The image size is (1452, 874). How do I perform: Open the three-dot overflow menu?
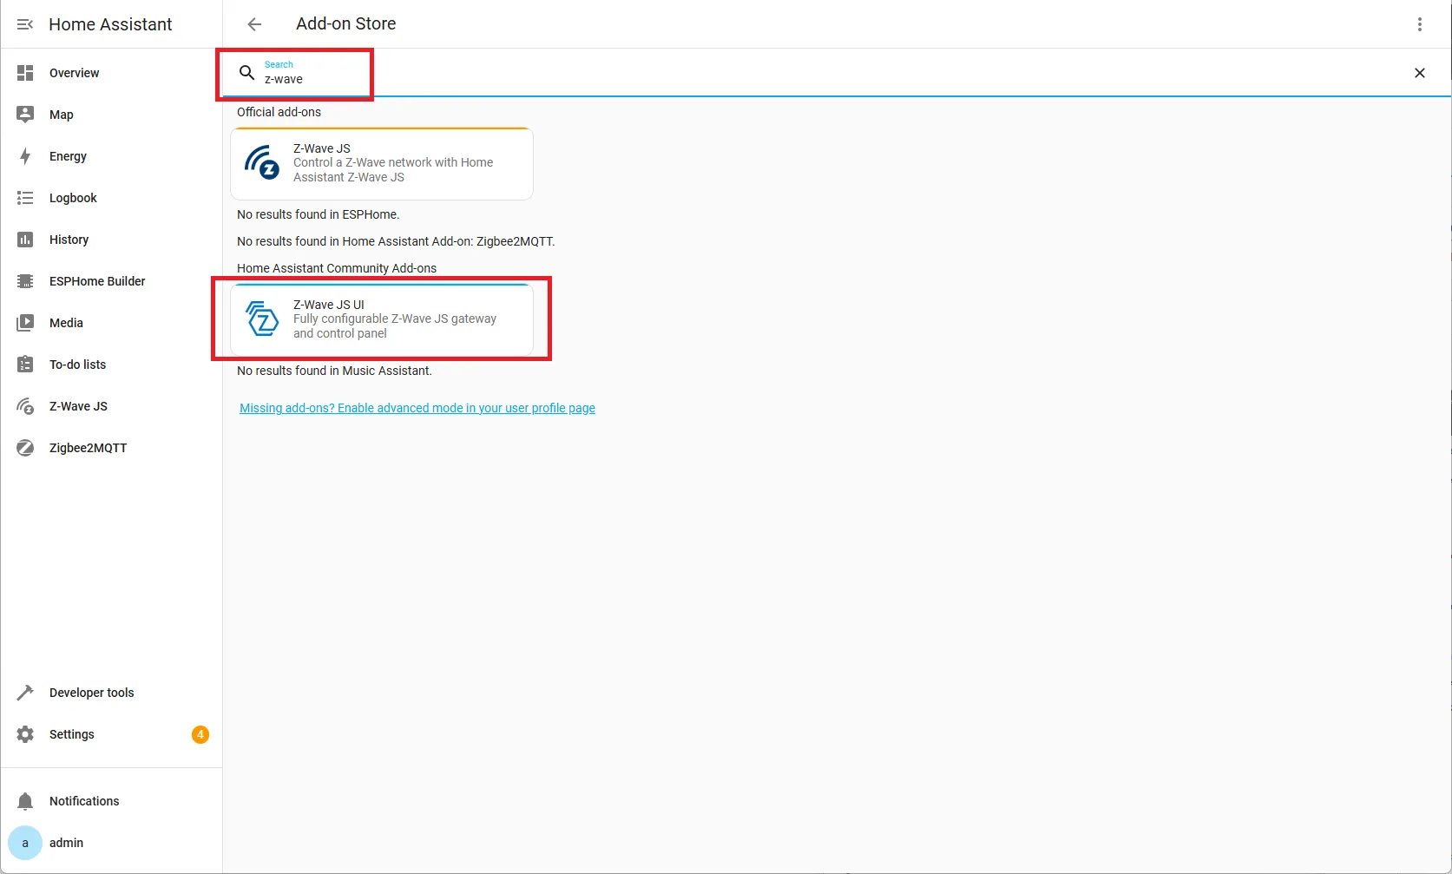[x=1420, y=23]
